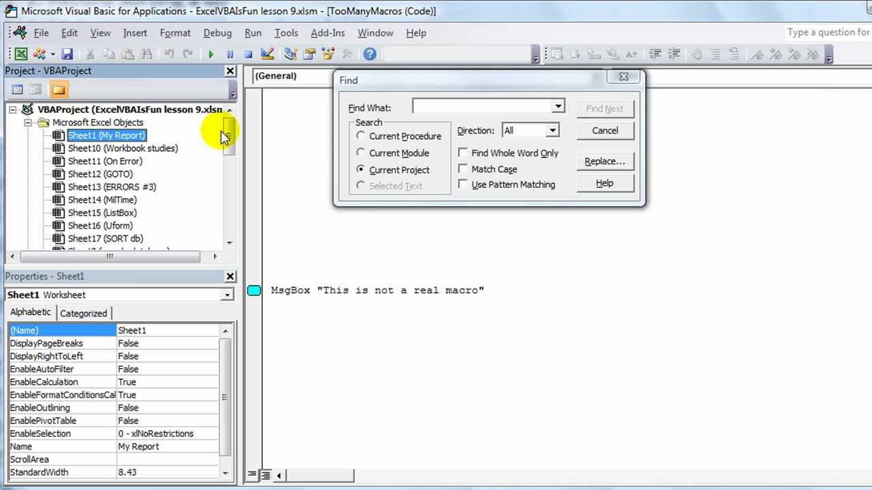The width and height of the screenshot is (872, 490).
Task: Enable Find Whole Word Only checkbox
Action: point(463,153)
